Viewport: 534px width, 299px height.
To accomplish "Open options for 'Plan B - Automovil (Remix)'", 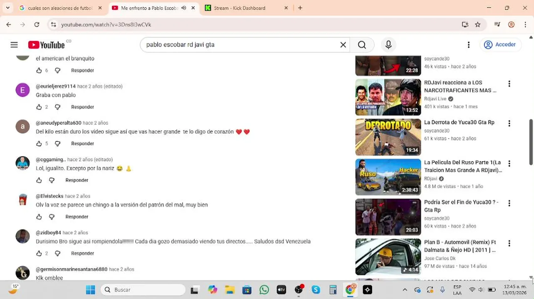I will [x=509, y=243].
